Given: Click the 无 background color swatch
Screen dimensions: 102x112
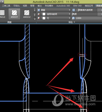Looking at the screenshot, I should pos(44,18).
